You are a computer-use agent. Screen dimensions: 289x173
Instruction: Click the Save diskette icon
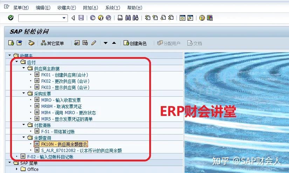click(81, 18)
